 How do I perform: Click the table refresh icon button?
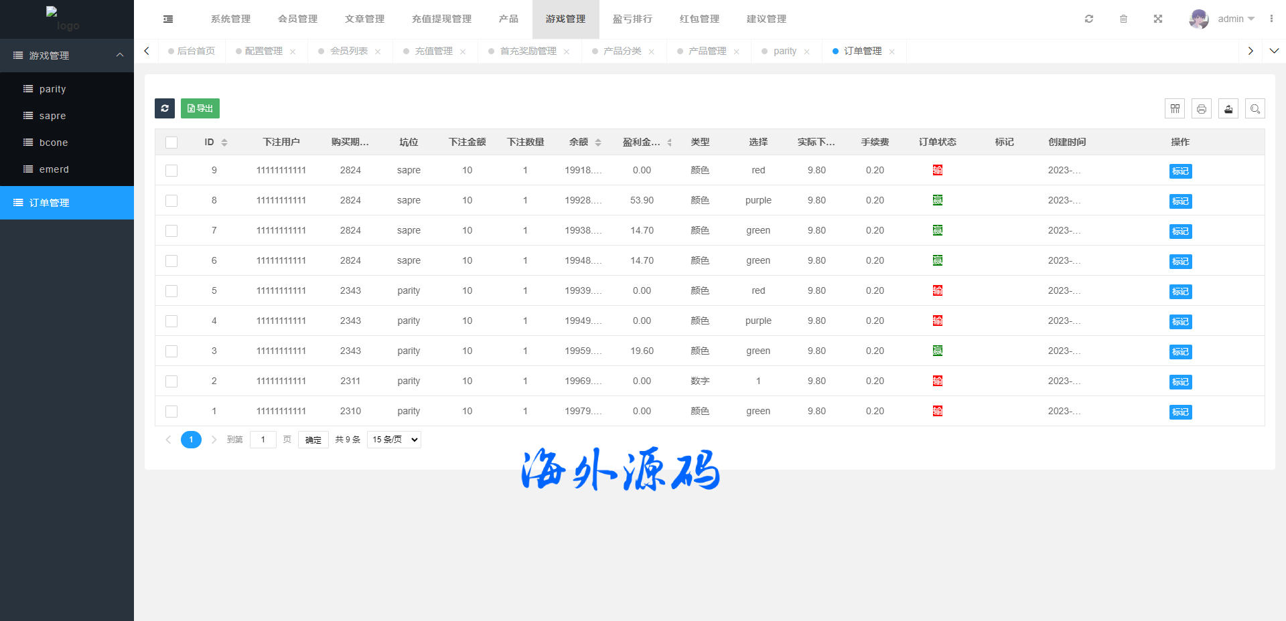click(165, 108)
